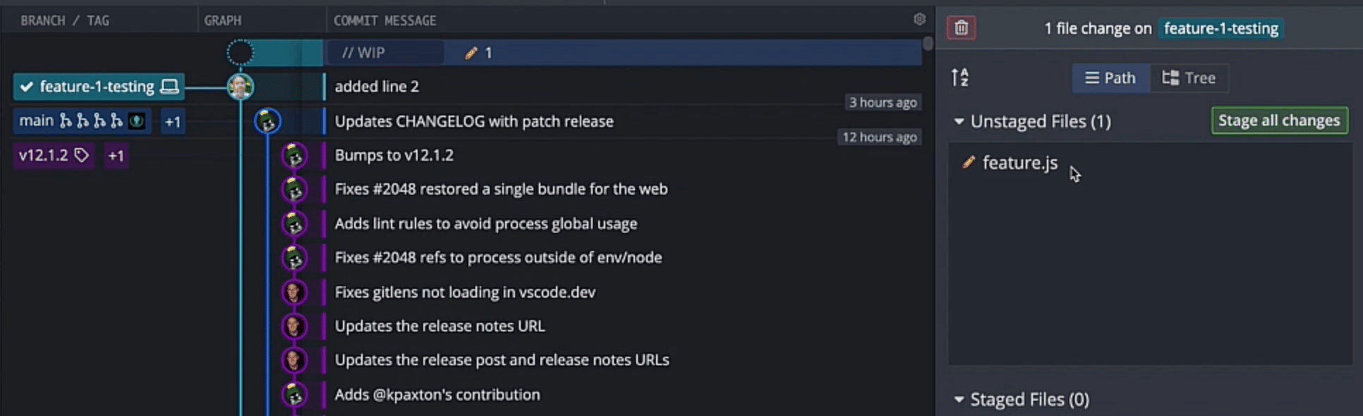This screenshot has width=1363, height=416.
Task: Click the Stage all changes button
Action: 1279,121
